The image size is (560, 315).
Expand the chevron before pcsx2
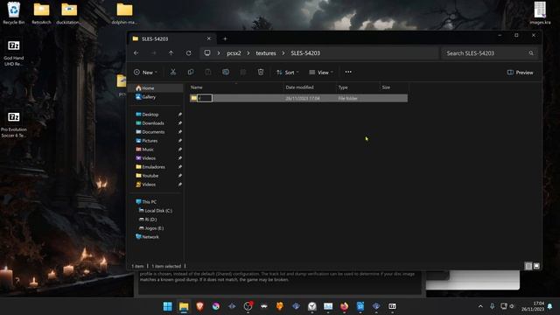[219, 52]
